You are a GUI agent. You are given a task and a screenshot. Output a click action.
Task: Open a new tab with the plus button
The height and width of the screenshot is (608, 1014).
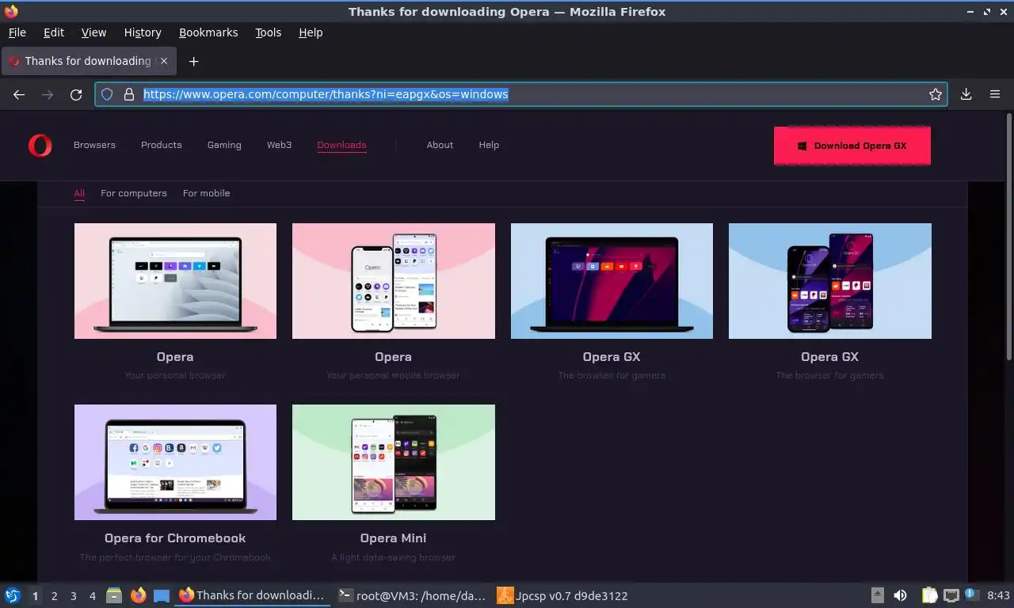[193, 61]
